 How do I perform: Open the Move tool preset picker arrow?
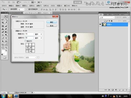pyautogui.click(x=6, y=9)
